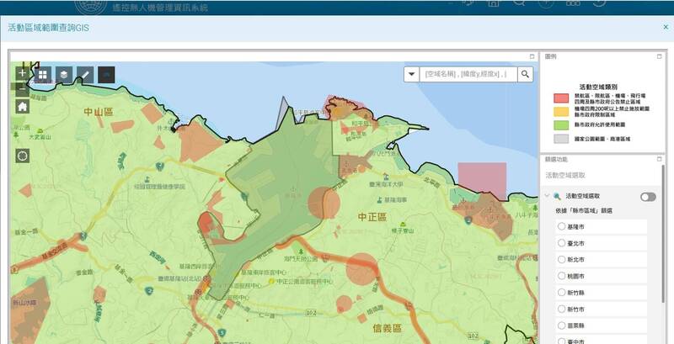Click the green permitted-zone legend swatch
The image size is (674, 344).
(561, 124)
